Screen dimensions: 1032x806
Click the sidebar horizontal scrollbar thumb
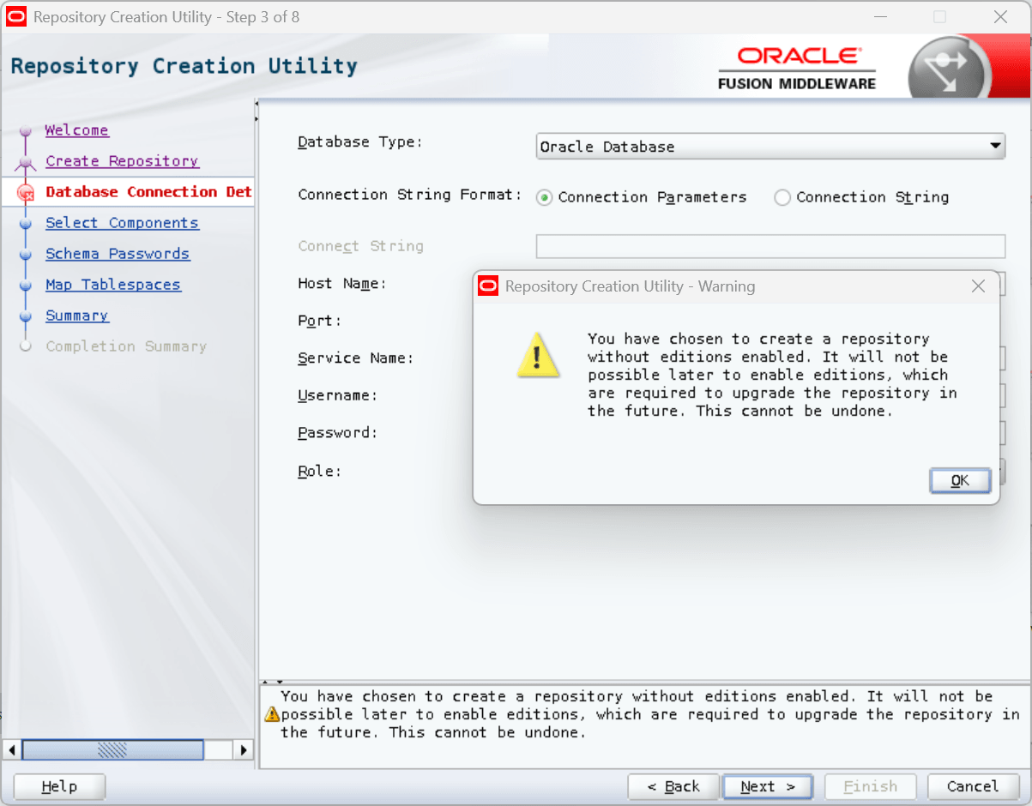point(112,750)
